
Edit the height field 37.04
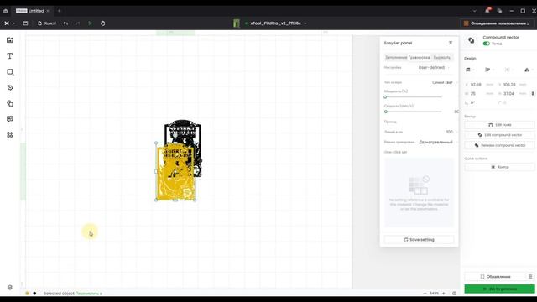point(513,93)
